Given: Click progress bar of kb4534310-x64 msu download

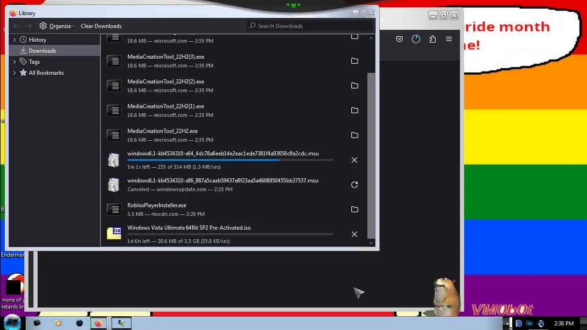Looking at the screenshot, I should 230,160.
